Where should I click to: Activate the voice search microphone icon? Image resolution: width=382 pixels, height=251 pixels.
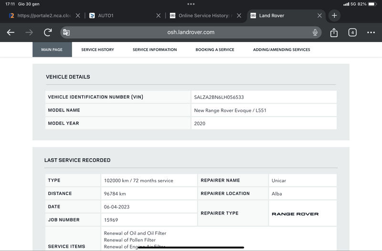coord(315,32)
